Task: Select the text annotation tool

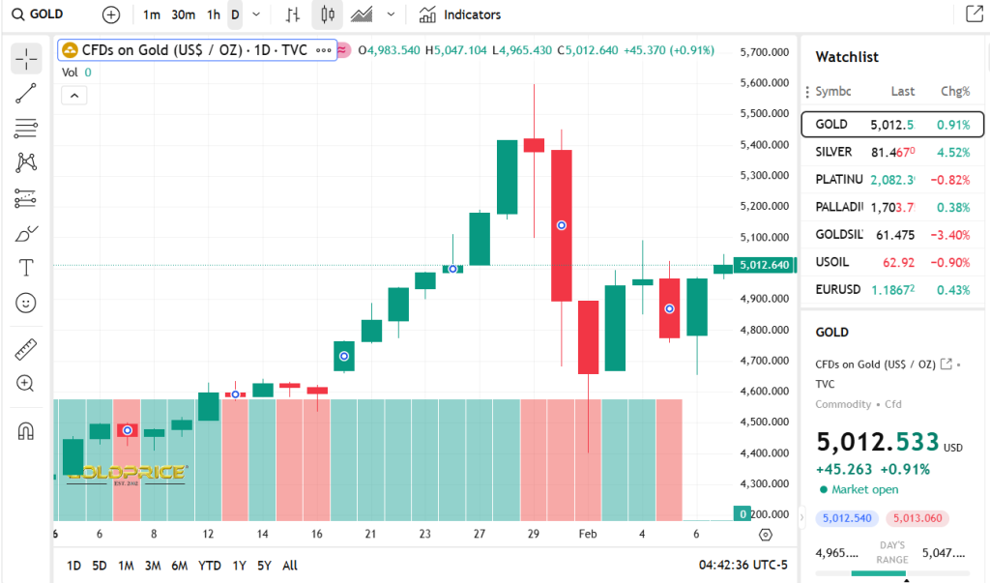Action: [25, 267]
